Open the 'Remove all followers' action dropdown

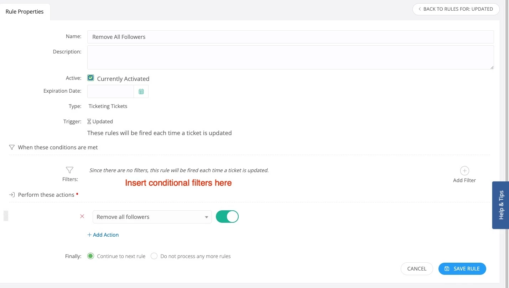152,217
